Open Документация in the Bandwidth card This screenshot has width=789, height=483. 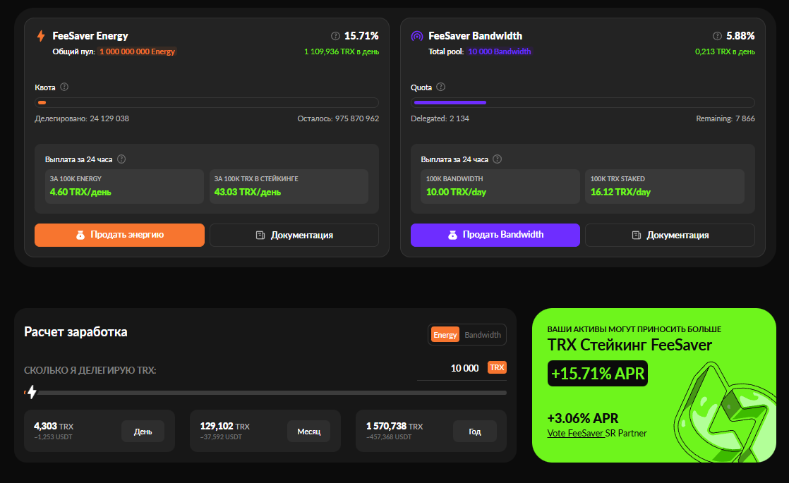coord(670,235)
